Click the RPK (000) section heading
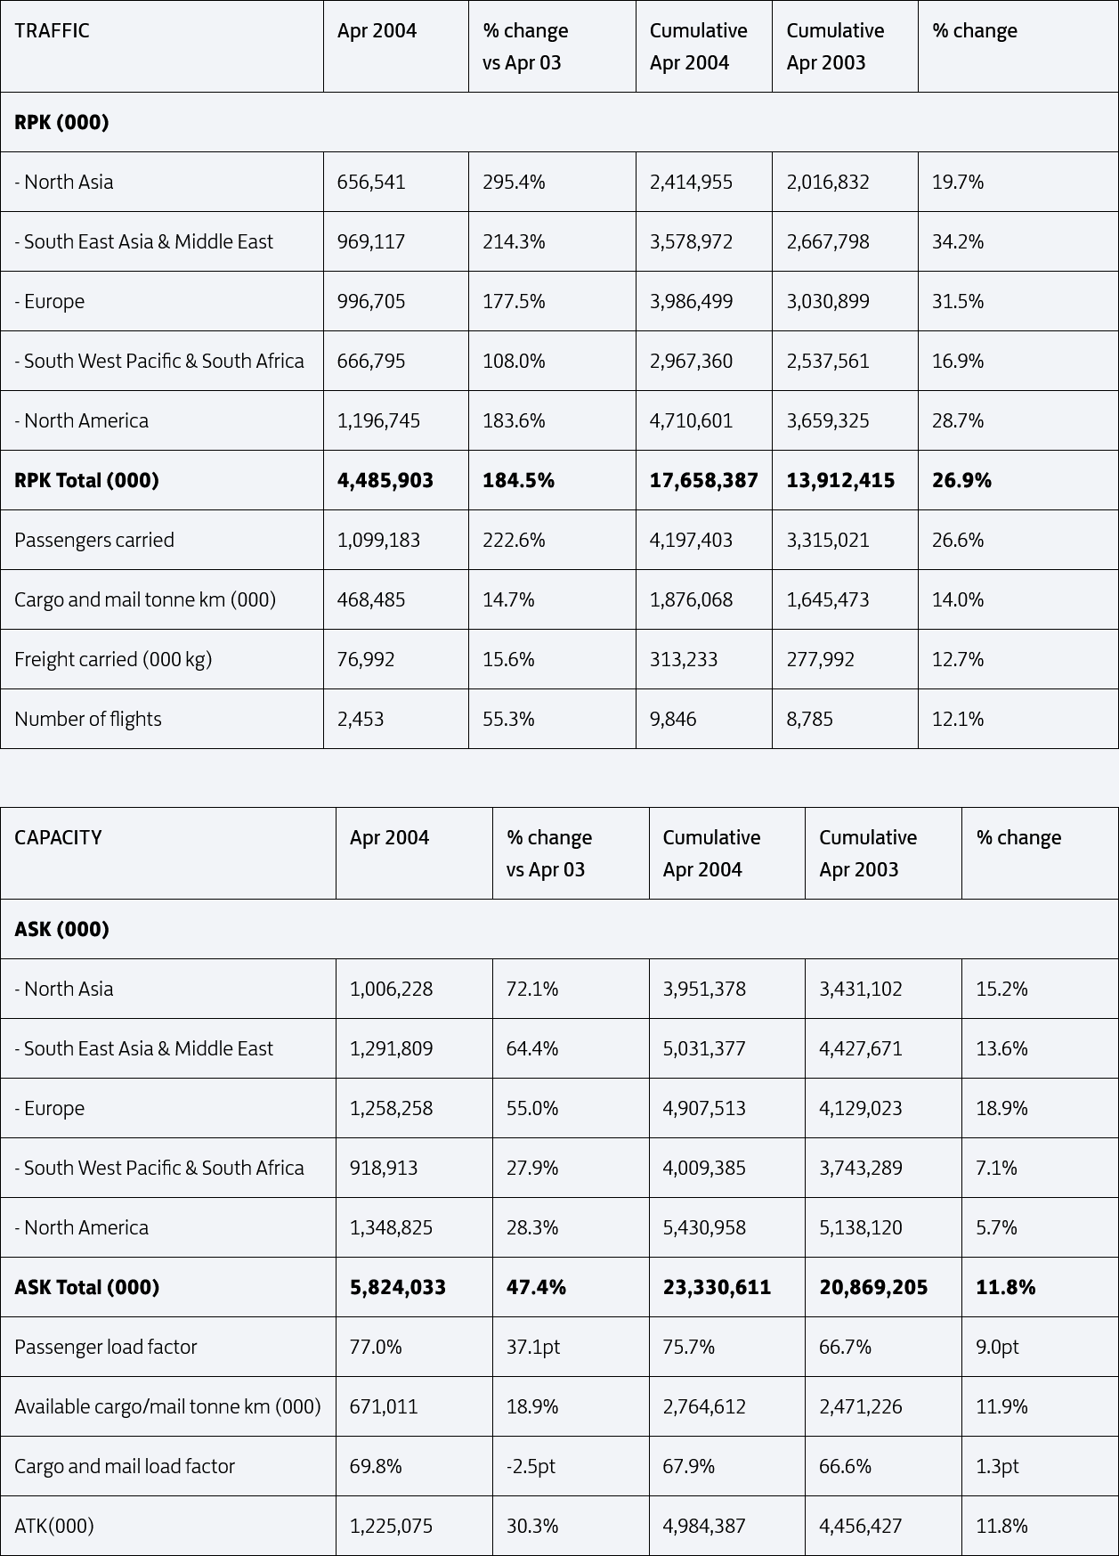The width and height of the screenshot is (1119, 1556). [x=61, y=122]
